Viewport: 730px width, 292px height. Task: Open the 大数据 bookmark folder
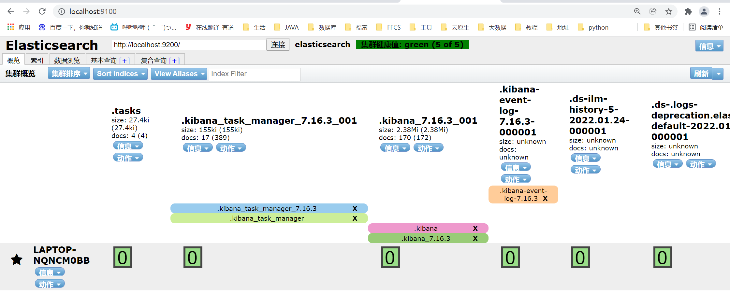[492, 27]
